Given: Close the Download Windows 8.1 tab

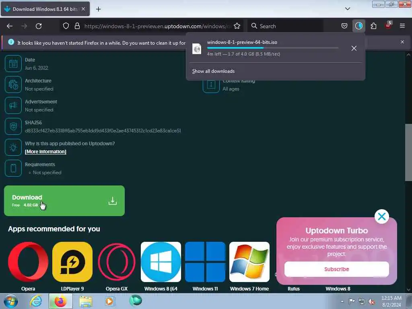Looking at the screenshot, I should click(83, 9).
